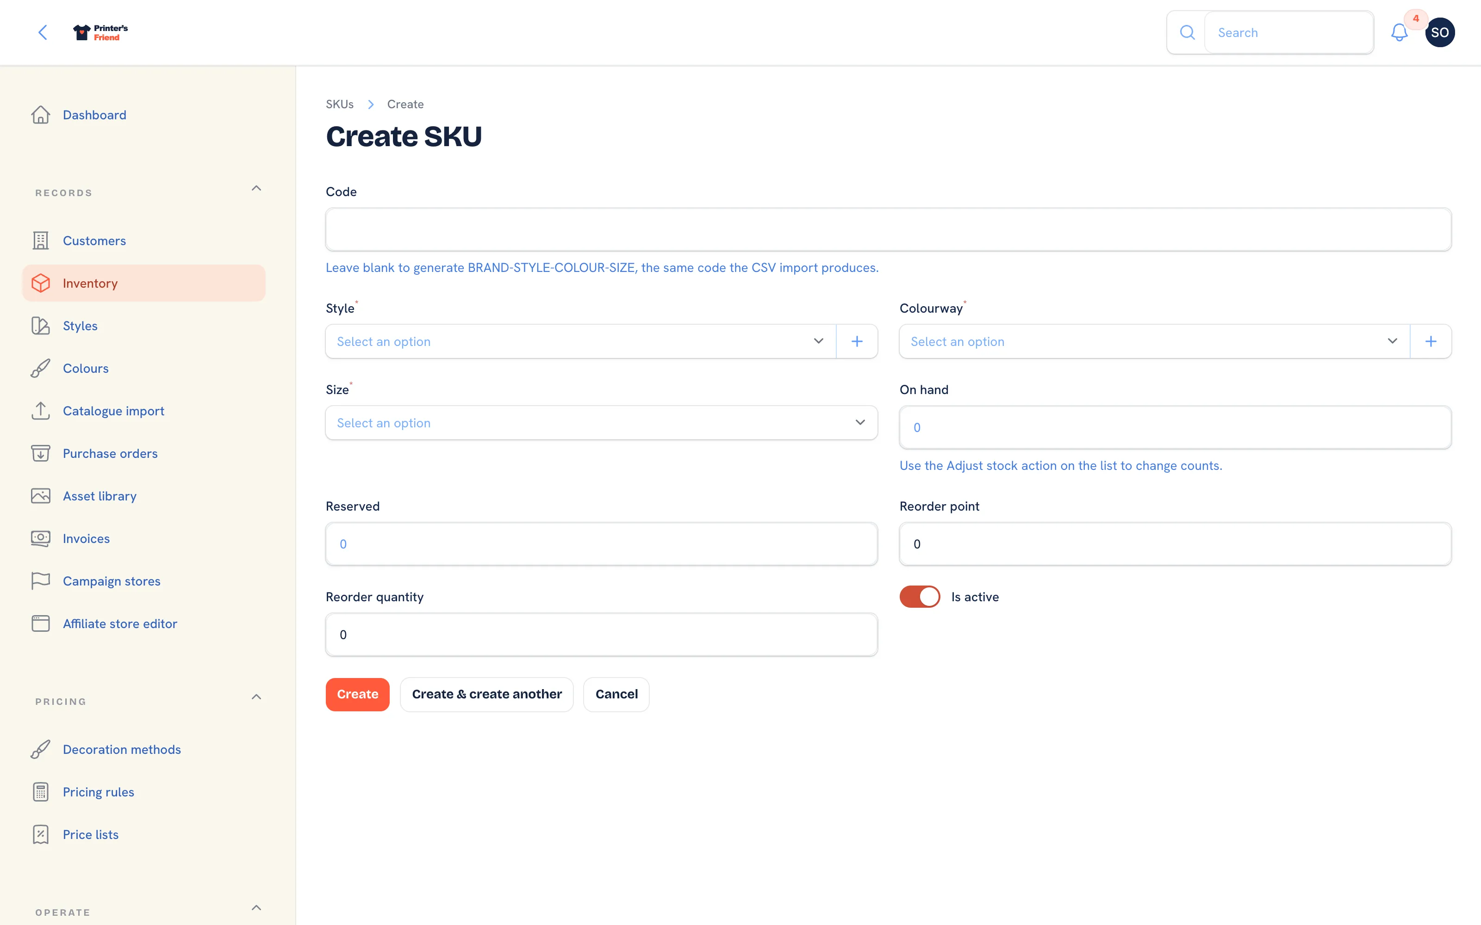Click the back arrow icon in header
1481x925 pixels.
43,32
